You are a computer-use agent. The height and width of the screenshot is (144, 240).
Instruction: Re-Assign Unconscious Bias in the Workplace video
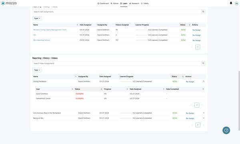(x=190, y=113)
